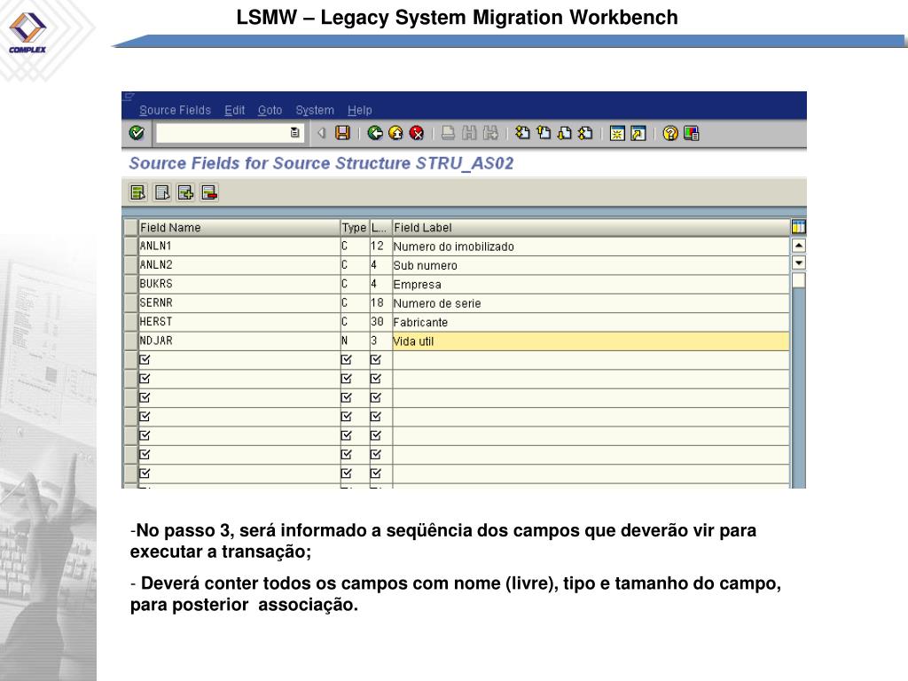The width and height of the screenshot is (908, 681).
Task: Click the Type column header
Action: [x=355, y=228]
